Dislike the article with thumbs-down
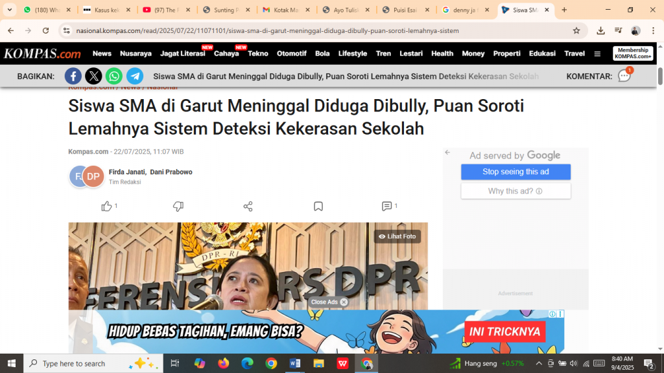 (x=178, y=206)
